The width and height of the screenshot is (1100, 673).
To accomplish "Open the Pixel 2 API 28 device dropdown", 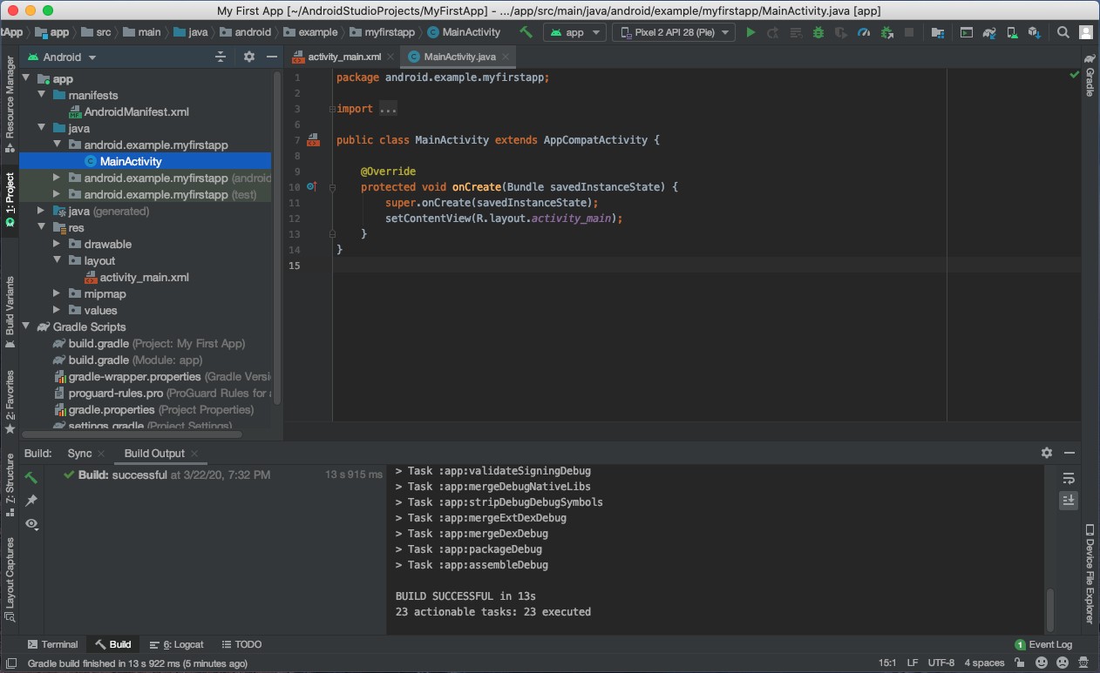I will coord(673,32).
